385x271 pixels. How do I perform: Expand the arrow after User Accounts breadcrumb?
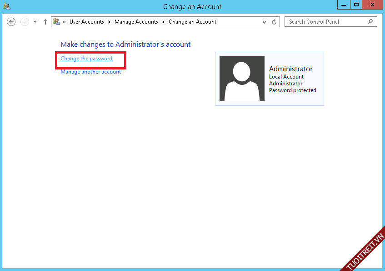pos(109,22)
